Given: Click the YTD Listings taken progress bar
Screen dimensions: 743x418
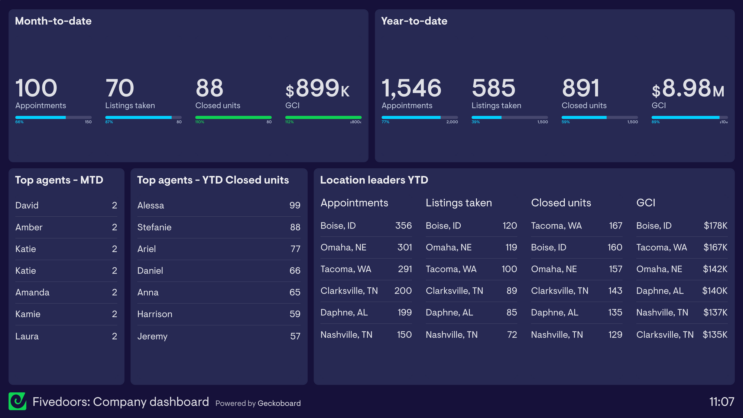Looking at the screenshot, I should (509, 117).
